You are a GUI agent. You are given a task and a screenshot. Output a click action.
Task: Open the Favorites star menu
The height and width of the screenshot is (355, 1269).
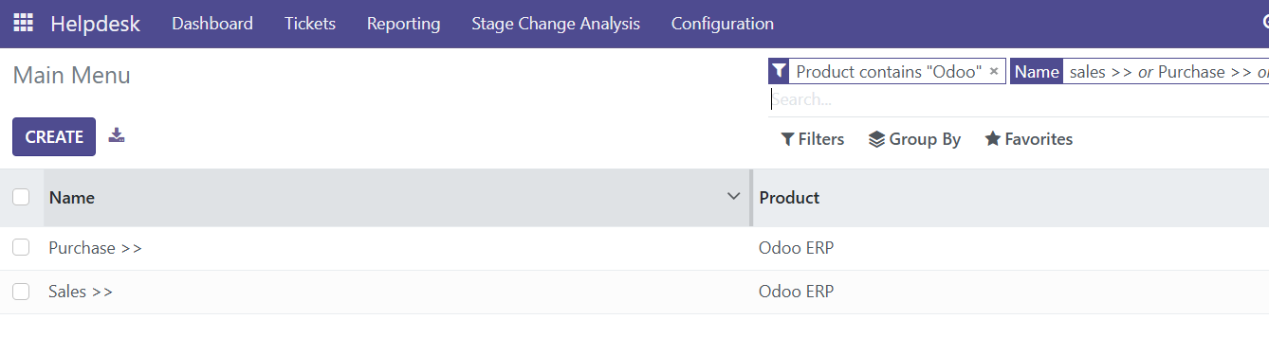pos(1029,139)
